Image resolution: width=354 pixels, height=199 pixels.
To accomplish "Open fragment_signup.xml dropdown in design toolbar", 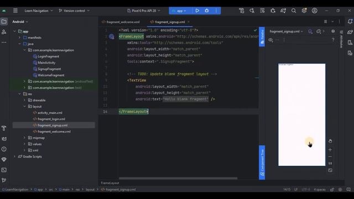I will coord(286,32).
